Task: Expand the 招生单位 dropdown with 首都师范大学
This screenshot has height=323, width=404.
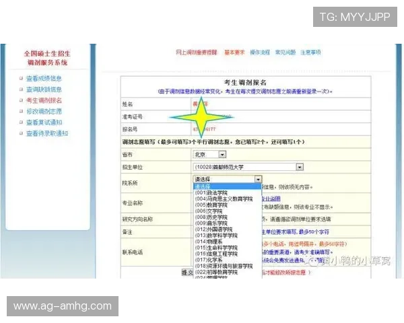Action: (300, 167)
